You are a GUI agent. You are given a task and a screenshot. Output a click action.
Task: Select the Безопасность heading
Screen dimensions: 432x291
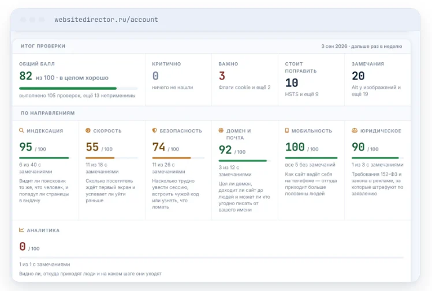pyautogui.click(x=181, y=131)
